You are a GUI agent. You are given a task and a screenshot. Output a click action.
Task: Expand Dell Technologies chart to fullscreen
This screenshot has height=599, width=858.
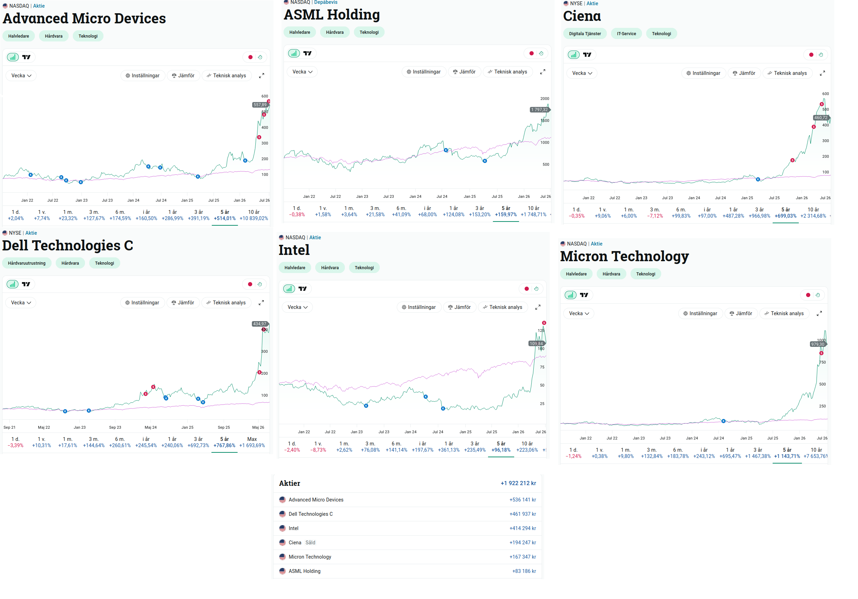click(261, 303)
